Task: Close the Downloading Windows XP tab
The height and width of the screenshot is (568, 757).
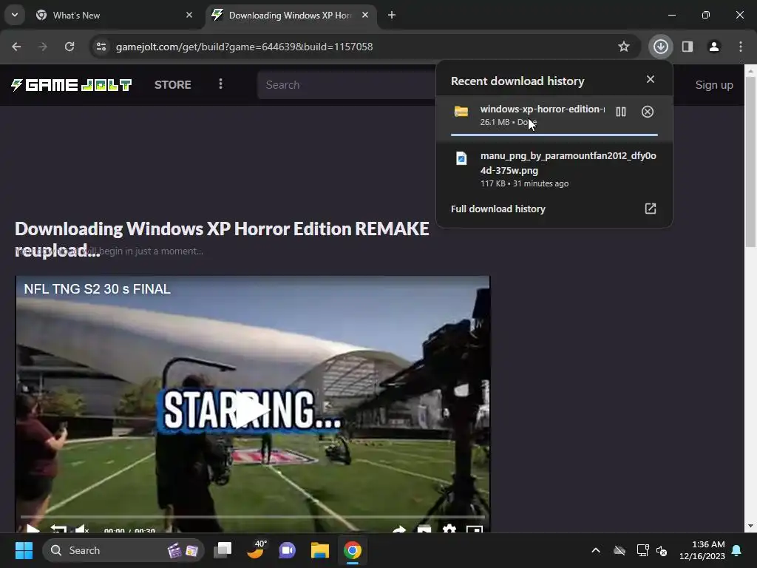Action: [x=365, y=15]
